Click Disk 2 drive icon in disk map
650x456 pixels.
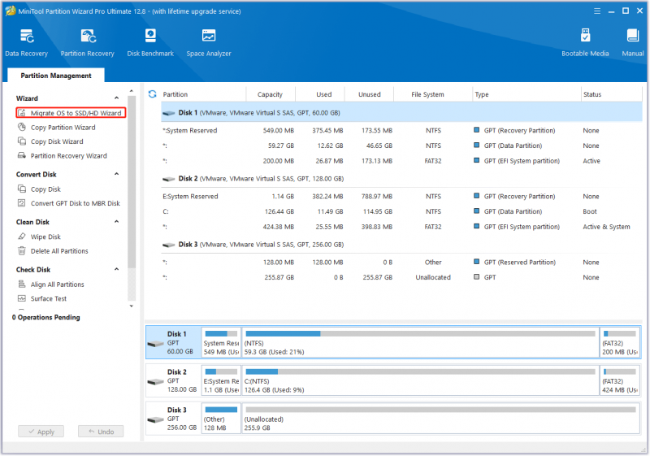156,381
